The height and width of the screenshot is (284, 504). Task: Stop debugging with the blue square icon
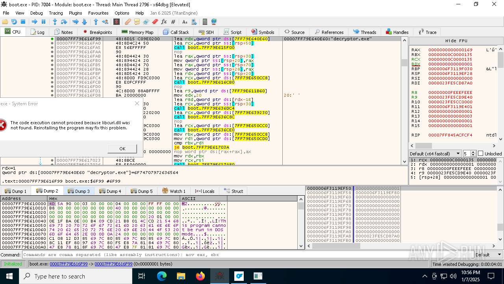[23, 22]
